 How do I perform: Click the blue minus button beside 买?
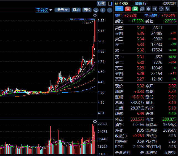coord(119,9)
